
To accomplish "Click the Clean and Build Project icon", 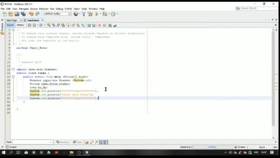I will pyautogui.click(x=91, y=14).
